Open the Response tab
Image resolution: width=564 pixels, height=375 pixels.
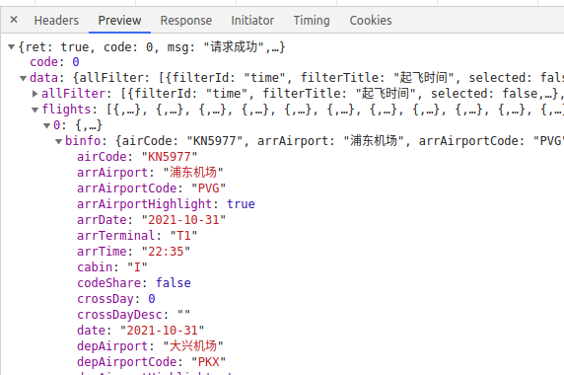[x=186, y=21]
